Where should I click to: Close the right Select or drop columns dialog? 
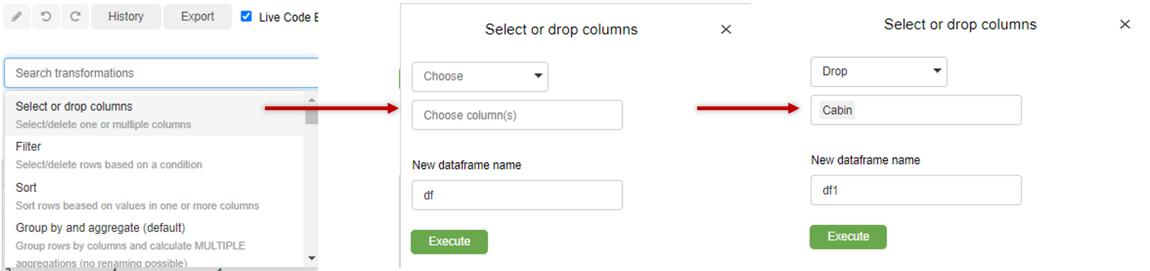tap(1125, 24)
